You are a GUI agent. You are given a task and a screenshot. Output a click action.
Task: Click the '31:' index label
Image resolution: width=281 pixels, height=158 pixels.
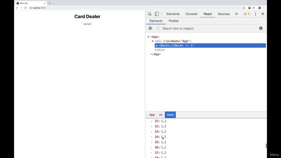point(157,121)
